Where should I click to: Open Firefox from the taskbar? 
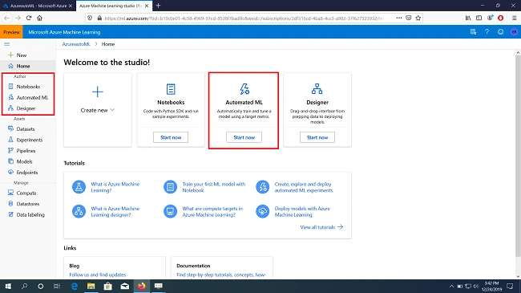[142, 287]
